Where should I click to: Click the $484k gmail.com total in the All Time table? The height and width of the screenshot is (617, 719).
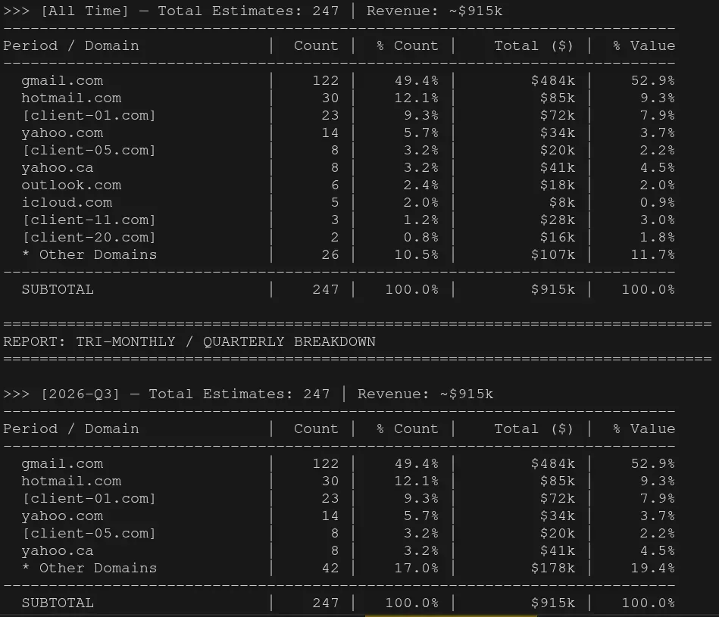point(553,80)
